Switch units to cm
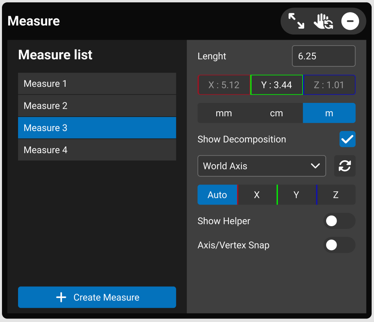The height and width of the screenshot is (322, 374). [x=276, y=113]
